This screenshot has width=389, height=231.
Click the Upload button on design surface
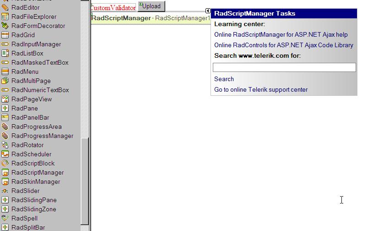click(x=151, y=6)
